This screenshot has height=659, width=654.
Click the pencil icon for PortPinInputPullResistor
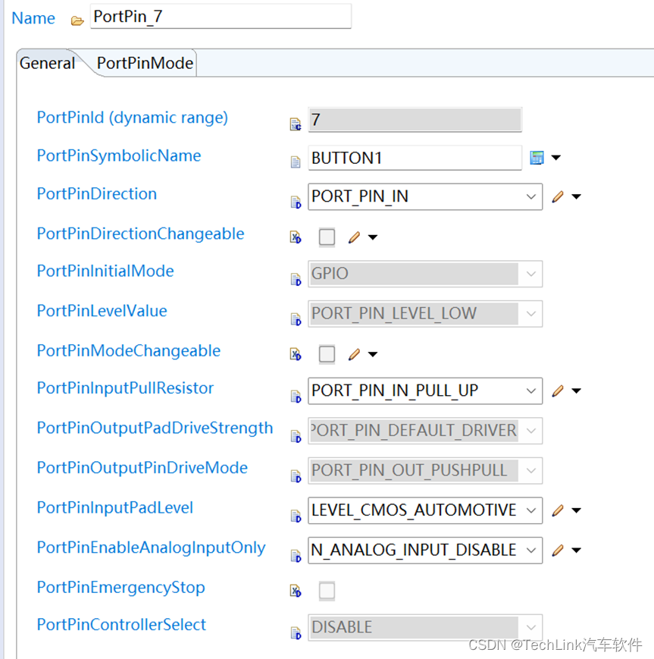(558, 391)
